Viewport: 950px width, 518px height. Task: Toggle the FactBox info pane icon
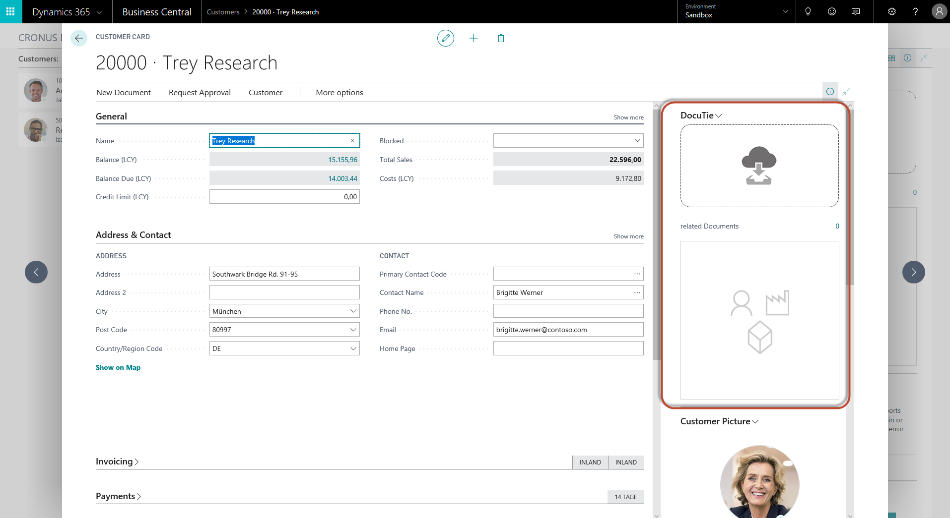point(830,91)
